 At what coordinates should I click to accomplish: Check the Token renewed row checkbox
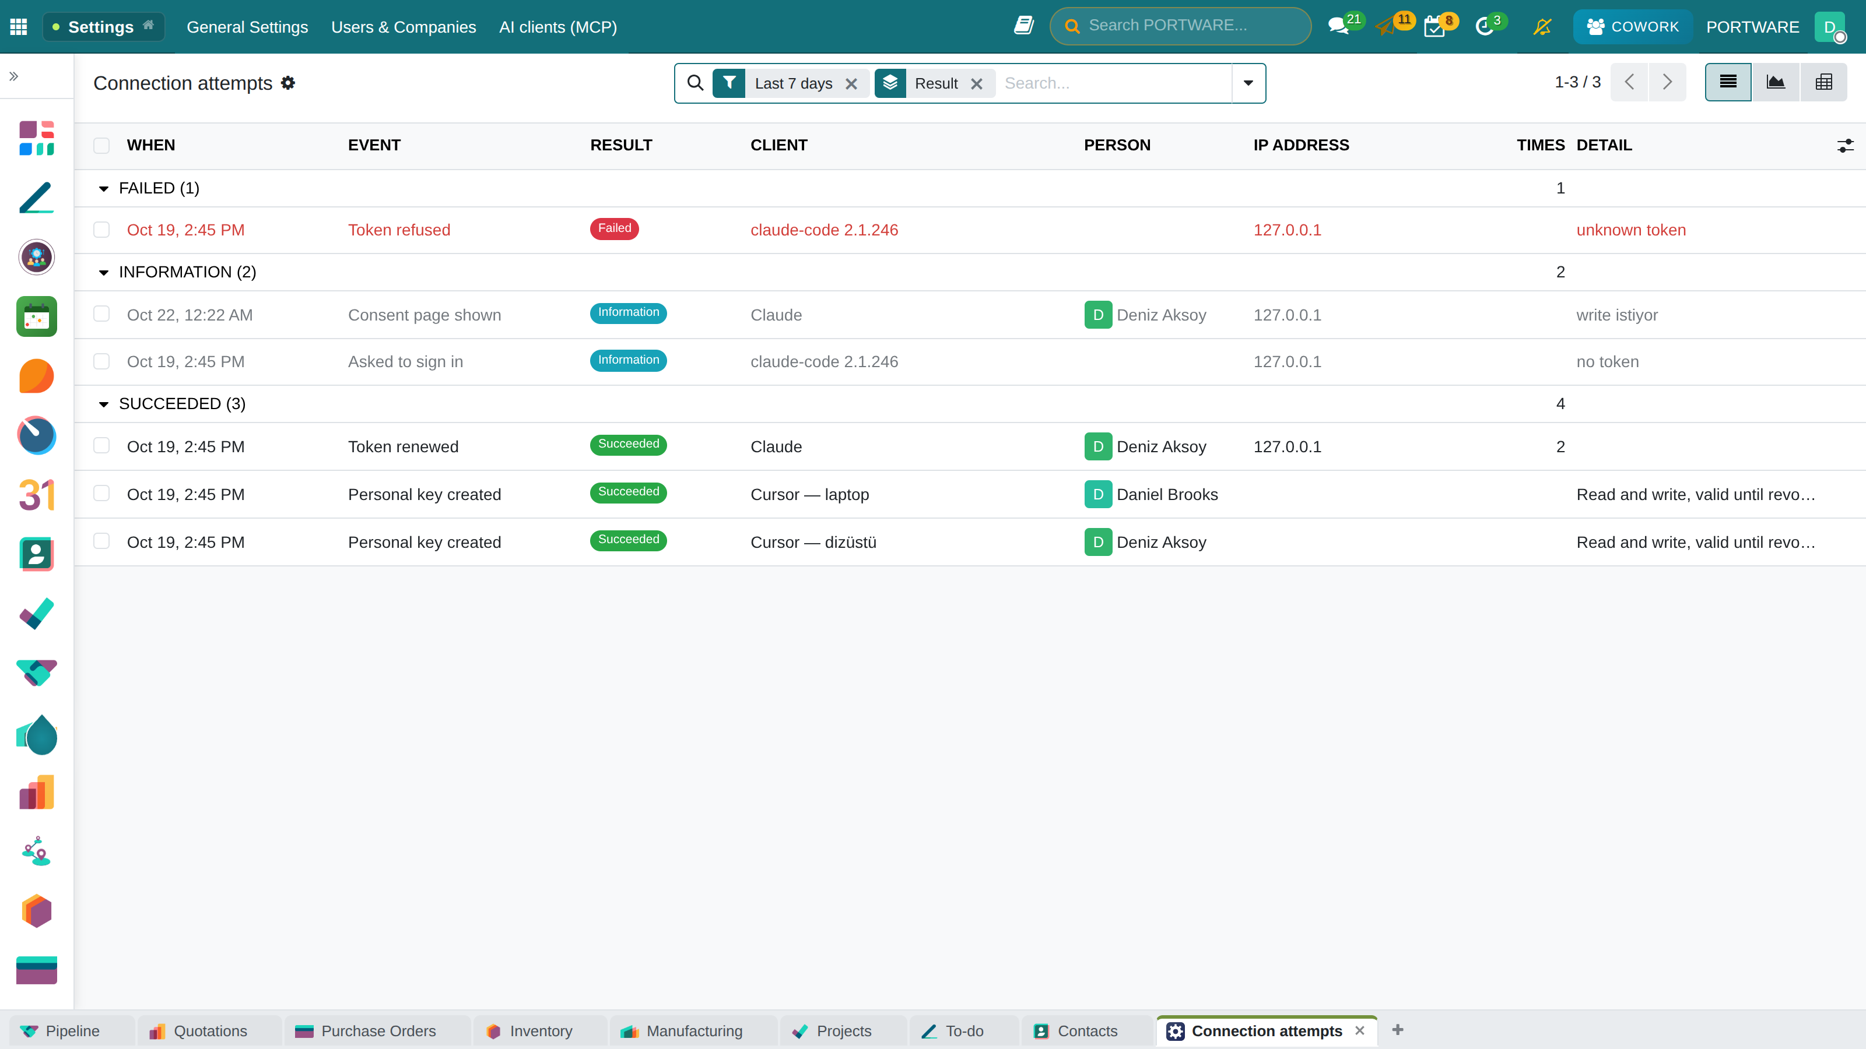[x=101, y=445]
